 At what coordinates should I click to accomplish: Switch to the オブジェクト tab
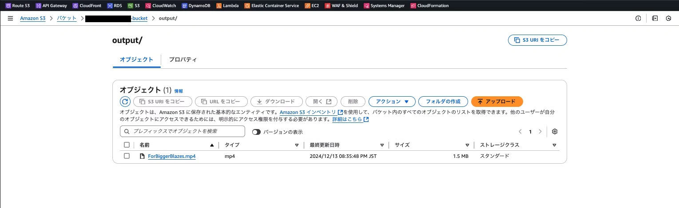tap(137, 59)
